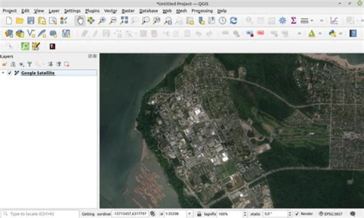Open the map scale dropdown arrow
This screenshot has width=364, height=218.
point(190,214)
